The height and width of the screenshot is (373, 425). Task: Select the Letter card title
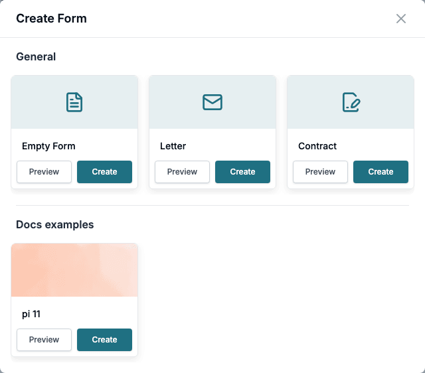coord(173,146)
